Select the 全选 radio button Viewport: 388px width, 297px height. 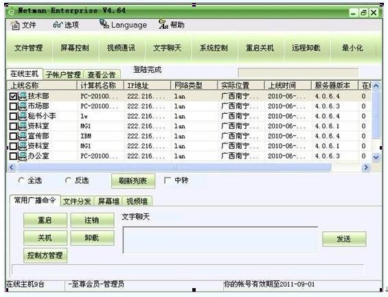coord(21,180)
